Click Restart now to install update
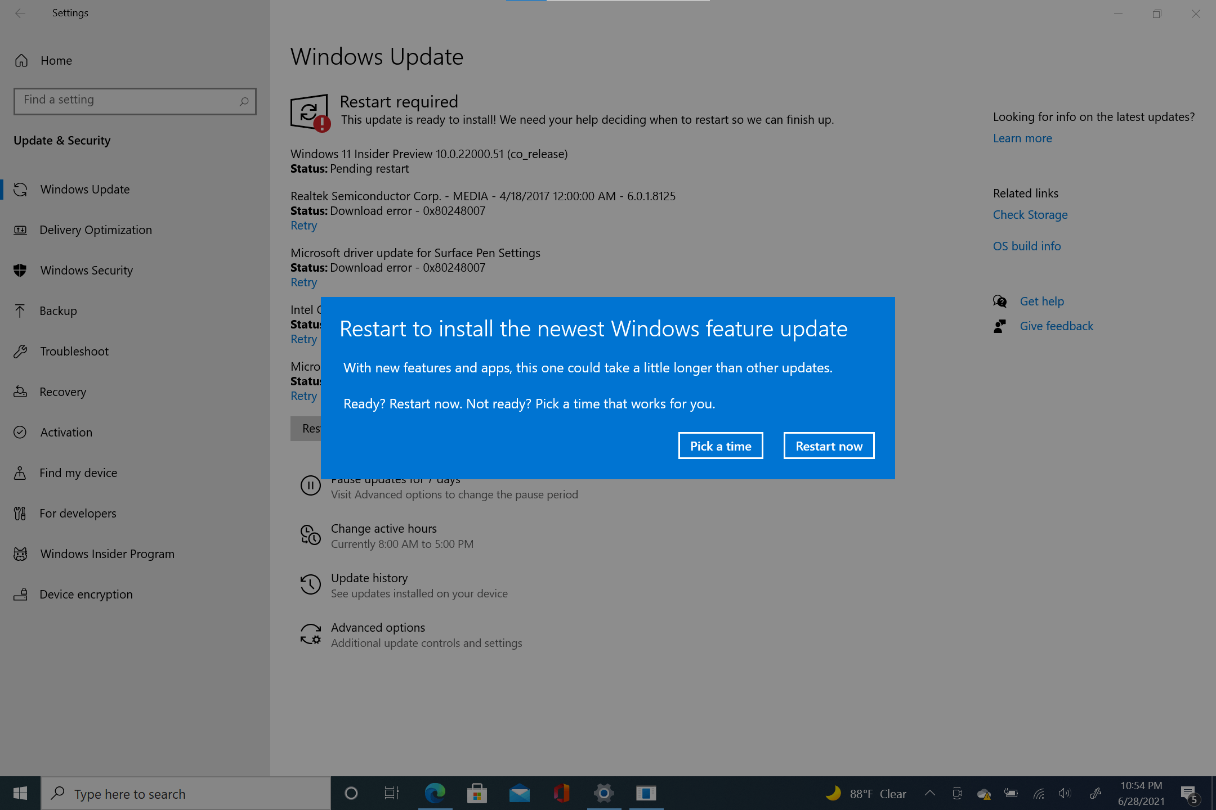 point(828,445)
